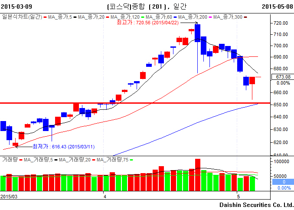Click the 일본식차트(일간) legend label
The image size is (294, 210).
[x=22, y=17]
